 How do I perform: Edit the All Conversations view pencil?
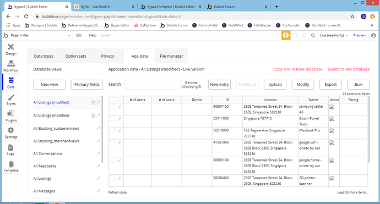[x=99, y=153]
